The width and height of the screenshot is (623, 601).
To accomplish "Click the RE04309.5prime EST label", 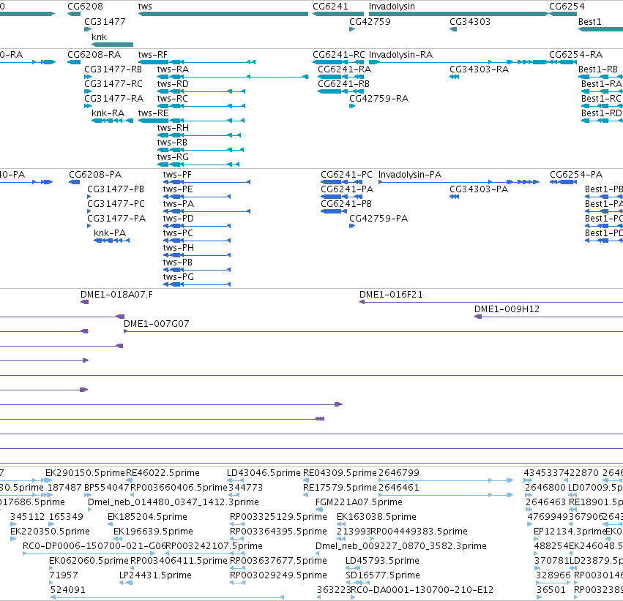I will coord(340,473).
